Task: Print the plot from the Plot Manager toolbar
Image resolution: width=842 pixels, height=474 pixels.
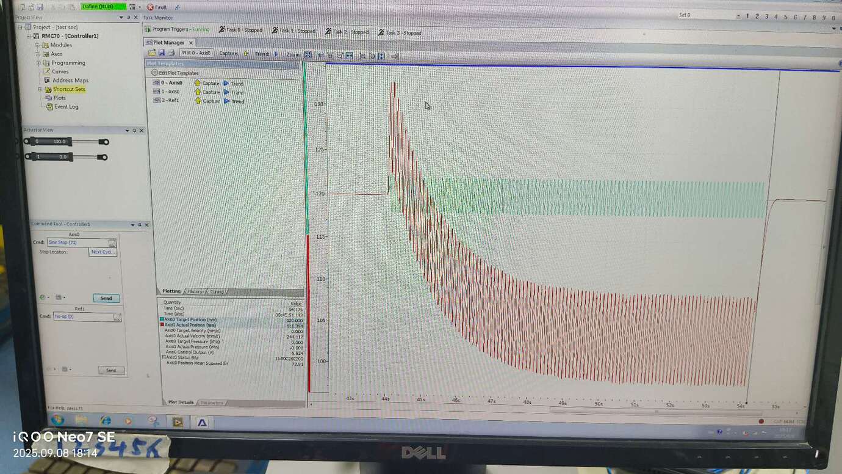Action: coord(171,53)
